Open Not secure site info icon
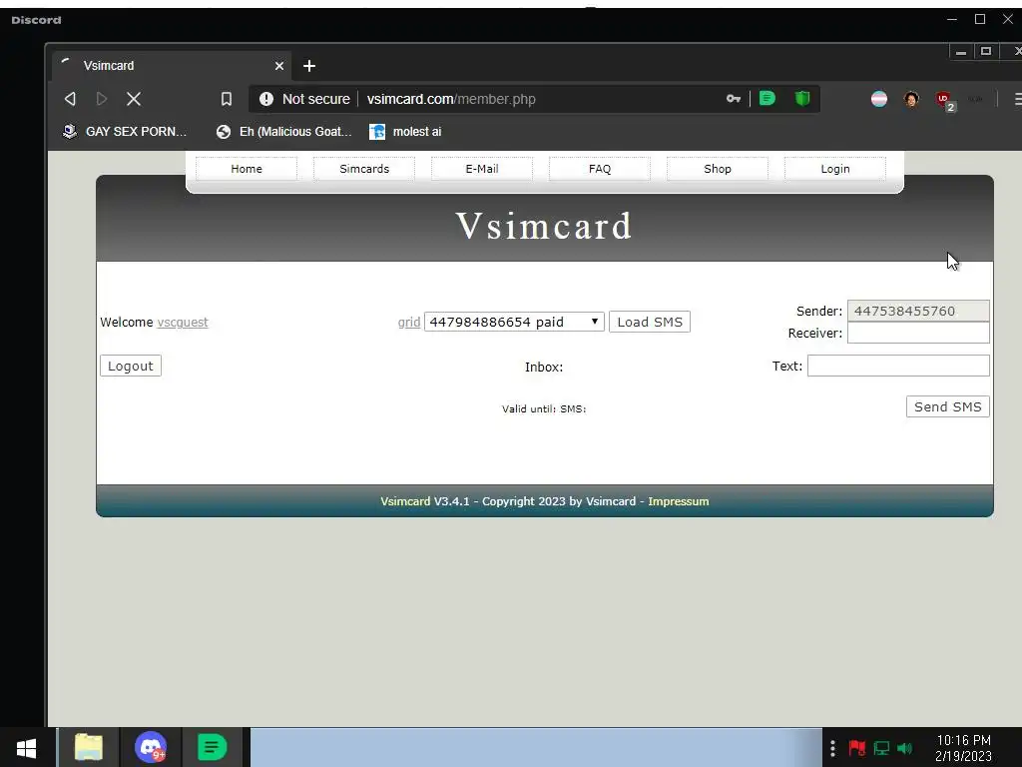The image size is (1022, 767). pos(265,99)
